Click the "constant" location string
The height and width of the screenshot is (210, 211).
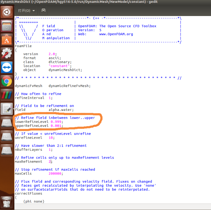[59, 66]
